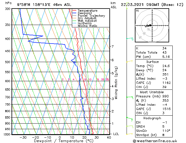The width and height of the screenshot is (186, 143).
Task: Click the surface Lifted Index value −3
Action: tap(165, 79)
